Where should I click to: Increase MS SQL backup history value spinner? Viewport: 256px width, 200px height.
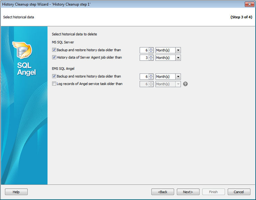151,49
